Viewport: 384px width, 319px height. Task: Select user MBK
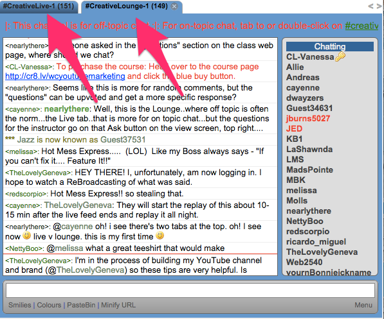[x=296, y=180]
